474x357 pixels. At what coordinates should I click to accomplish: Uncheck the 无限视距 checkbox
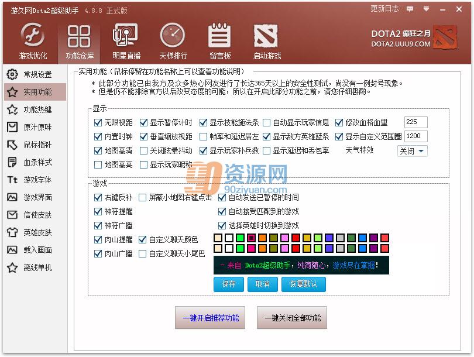click(x=98, y=122)
